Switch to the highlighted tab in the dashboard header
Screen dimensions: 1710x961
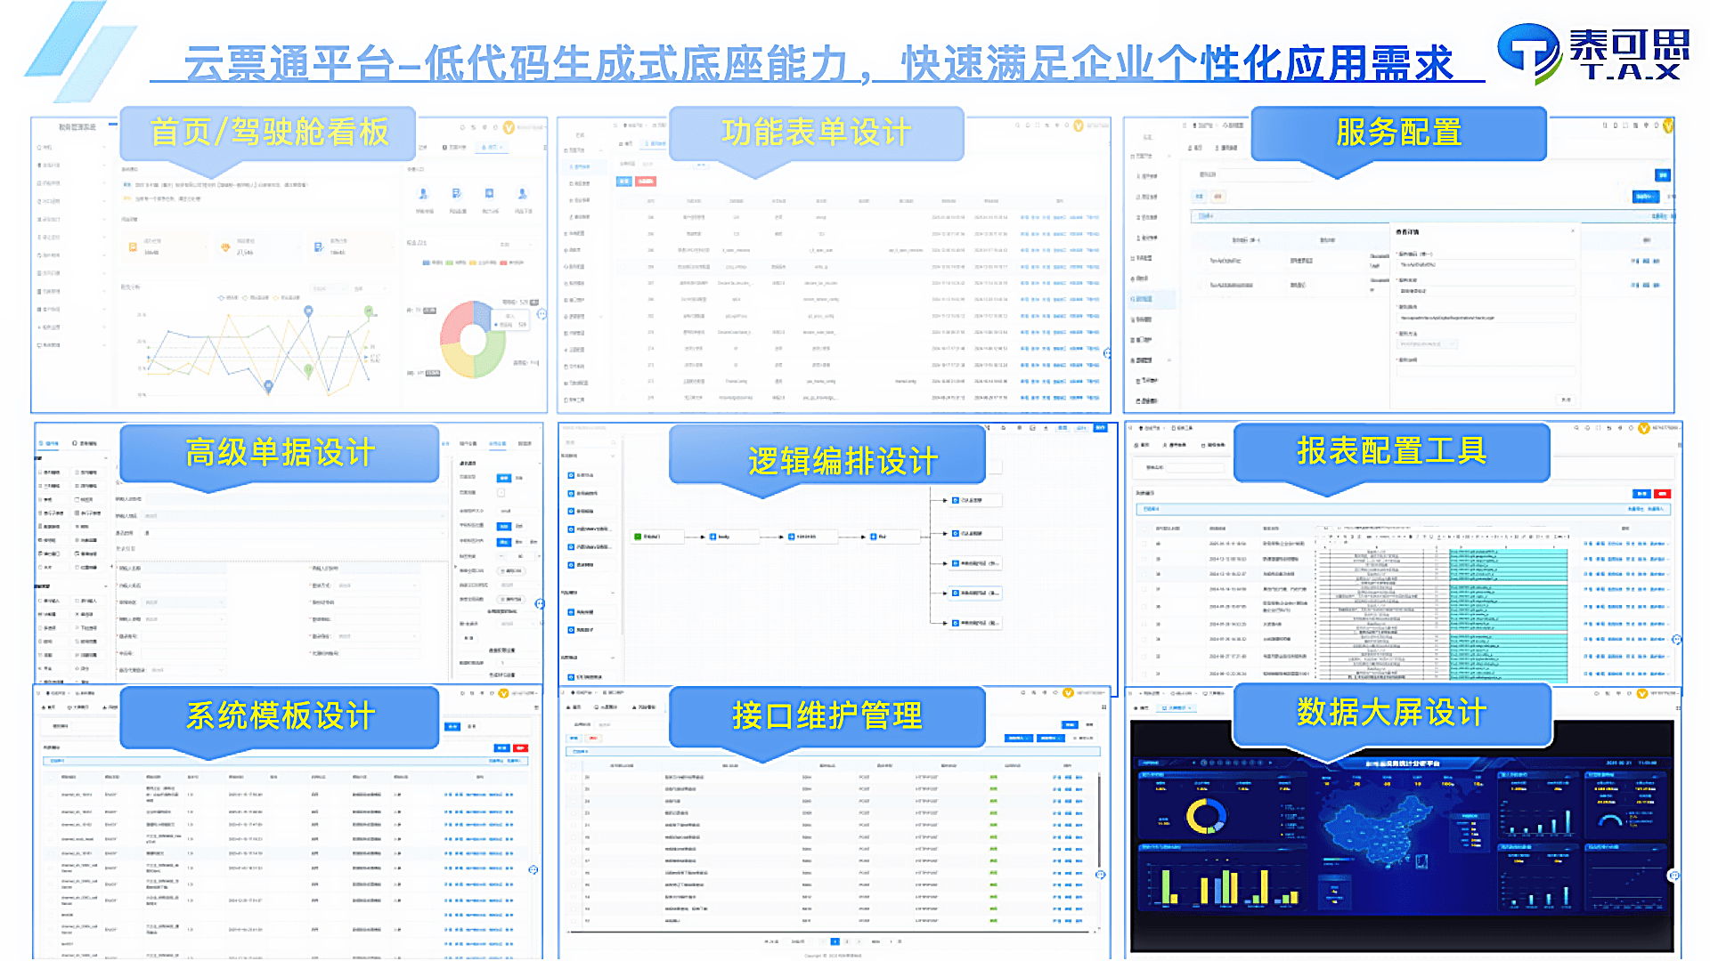coord(492,148)
